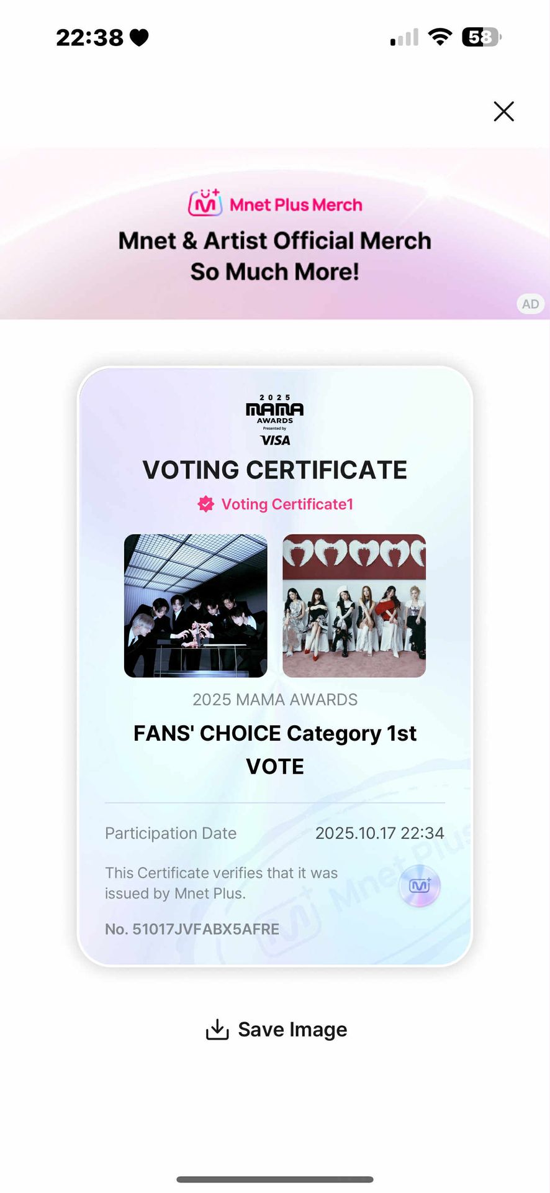Tap the Mnet Plus Merch logo icon

(x=205, y=203)
